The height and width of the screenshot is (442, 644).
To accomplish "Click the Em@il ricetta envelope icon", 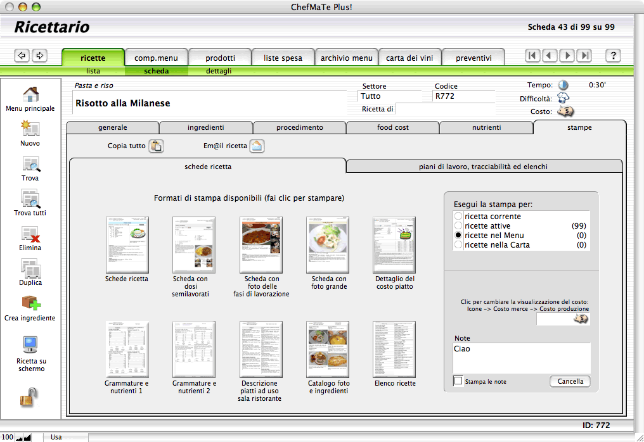I will pos(257,146).
